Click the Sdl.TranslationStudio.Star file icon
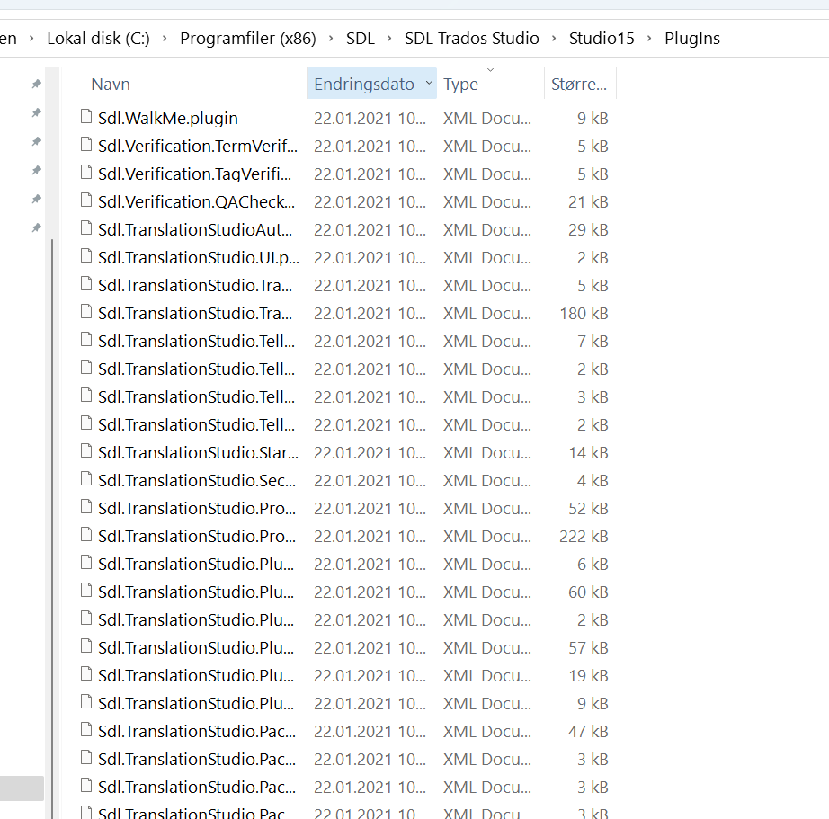The image size is (829, 819). coord(86,452)
